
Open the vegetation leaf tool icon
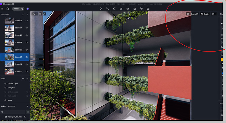pyautogui.click(x=114, y=9)
